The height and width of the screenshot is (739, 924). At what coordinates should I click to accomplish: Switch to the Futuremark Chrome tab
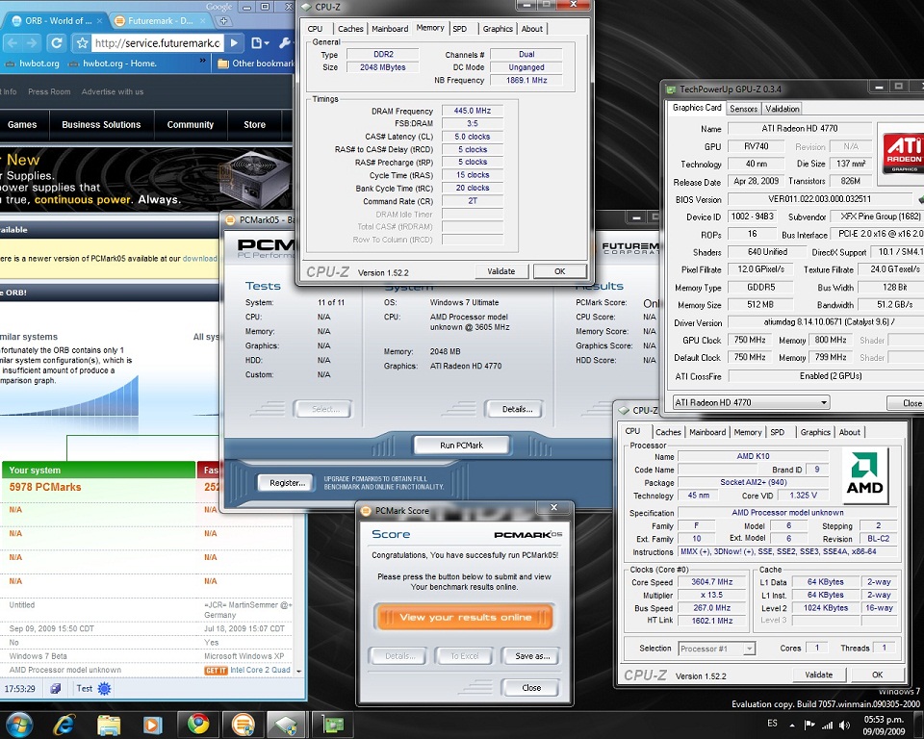pyautogui.click(x=160, y=20)
